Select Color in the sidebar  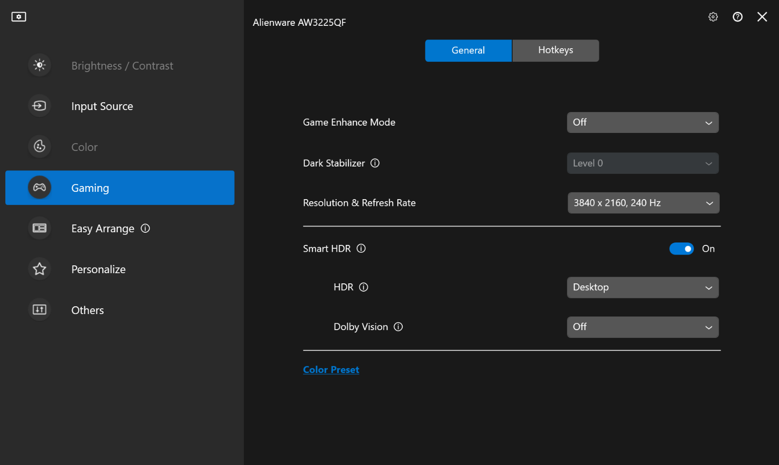tap(120, 147)
